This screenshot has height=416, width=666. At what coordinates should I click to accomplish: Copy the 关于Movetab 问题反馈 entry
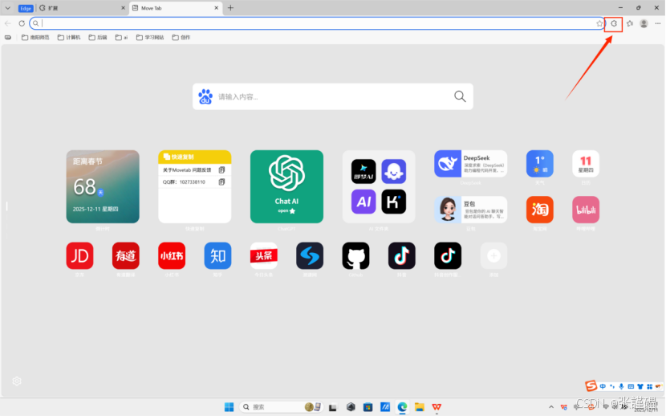coord(221,170)
